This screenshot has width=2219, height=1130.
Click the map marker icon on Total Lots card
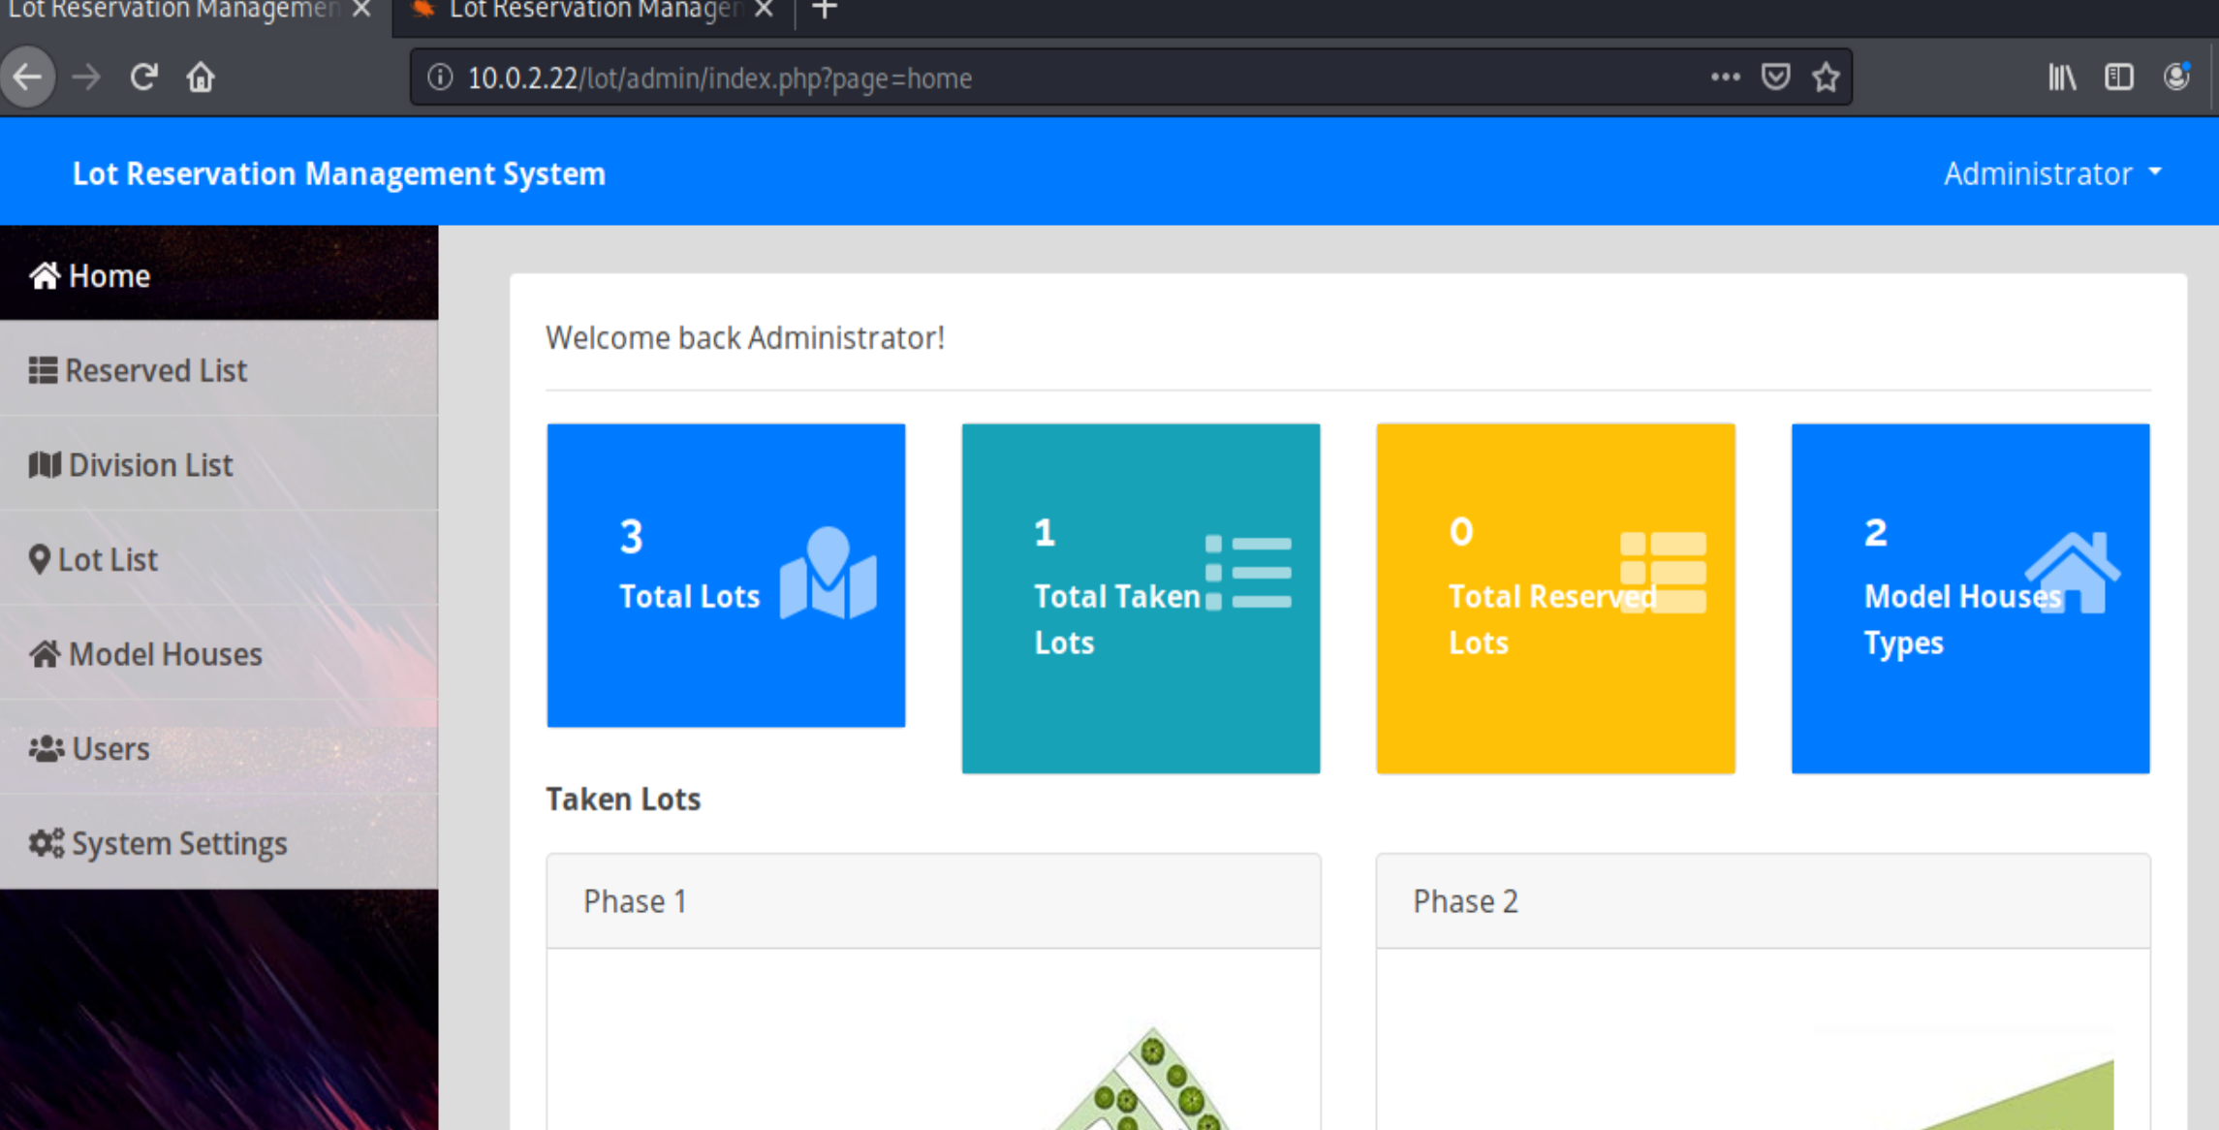coord(828,573)
